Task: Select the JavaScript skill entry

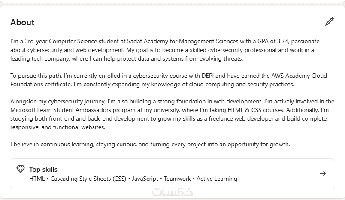Action: coord(145,179)
